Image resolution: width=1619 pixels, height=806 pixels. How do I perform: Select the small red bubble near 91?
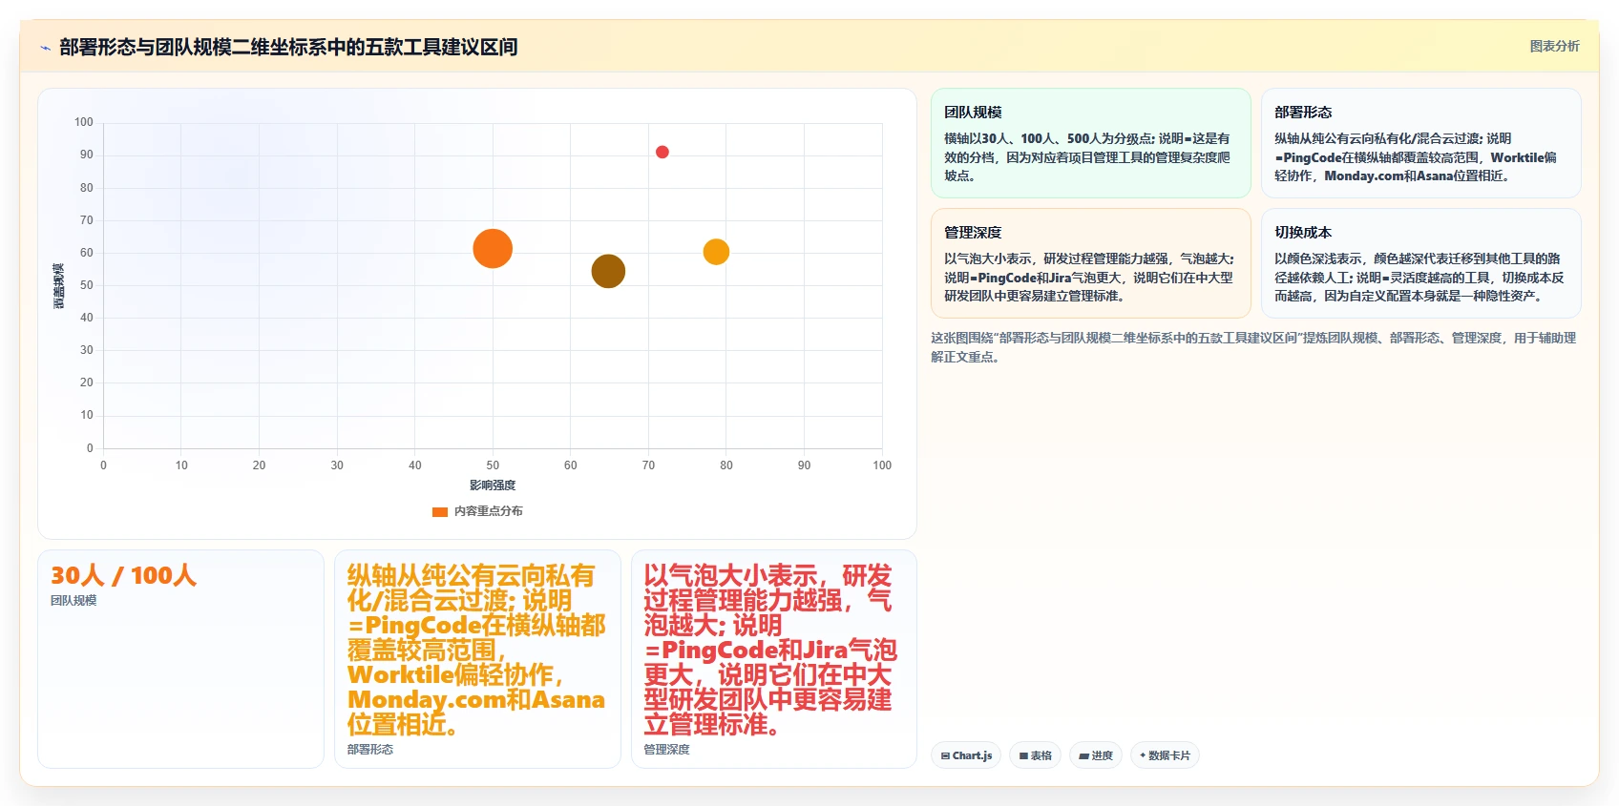(662, 152)
